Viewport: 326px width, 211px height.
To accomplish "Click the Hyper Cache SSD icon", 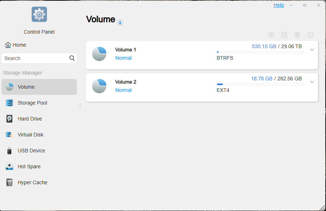I will [9, 182].
